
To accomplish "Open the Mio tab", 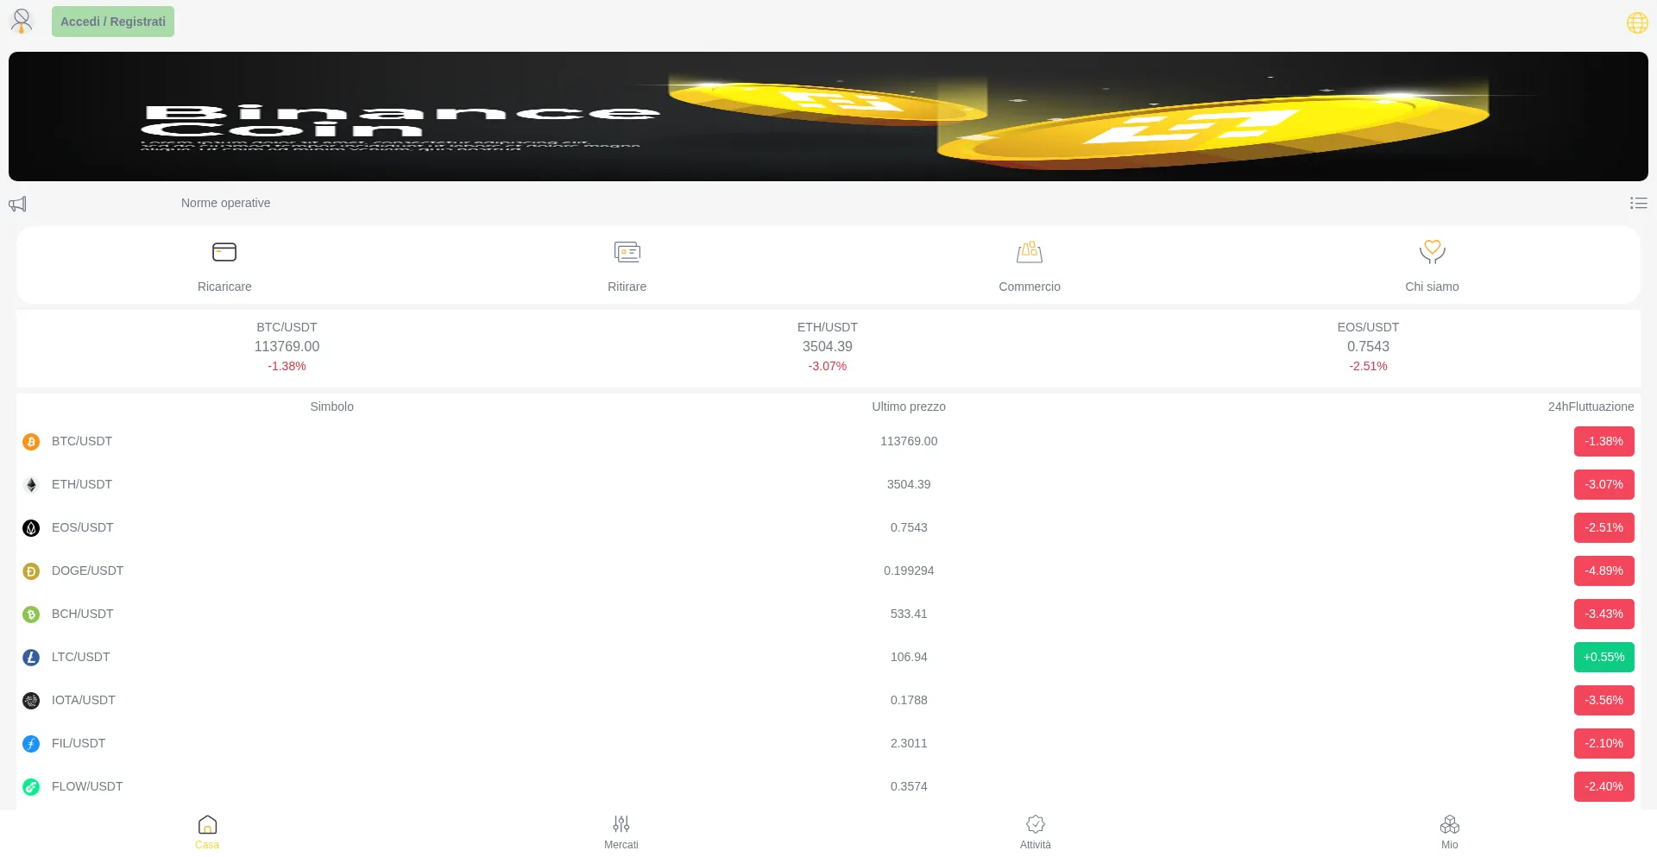I will (x=1449, y=832).
